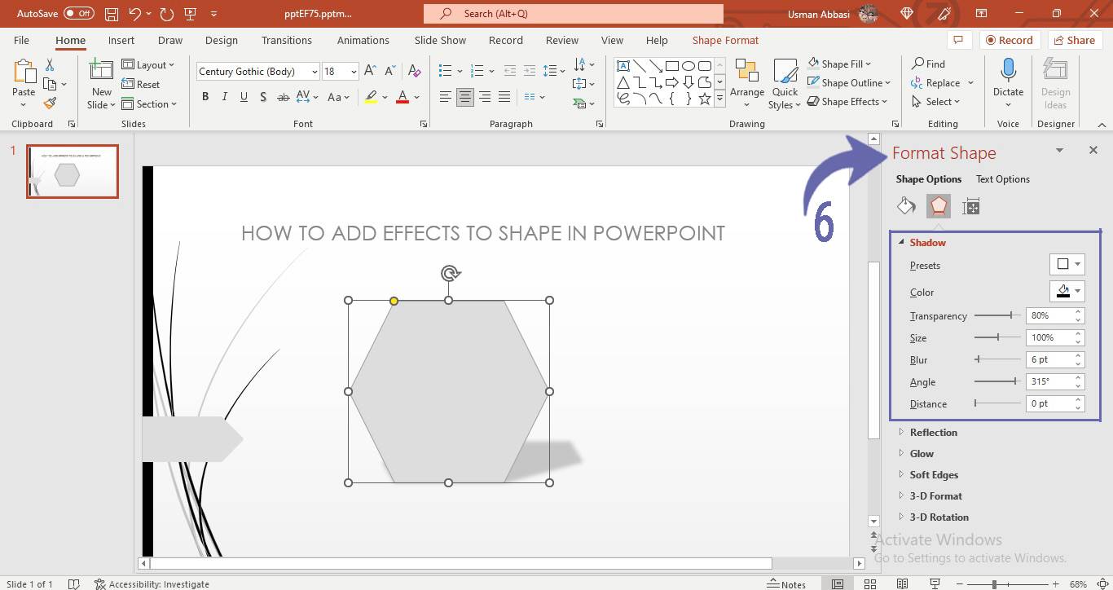
Task: Open Quick Styles gallery
Action: tap(785, 83)
